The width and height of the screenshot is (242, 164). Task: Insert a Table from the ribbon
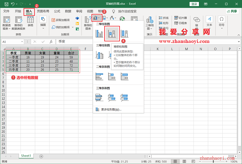30,22
